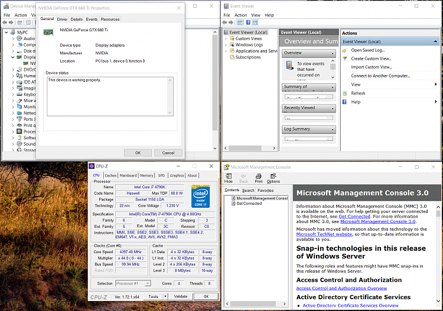Expand the View submenu in Actions pane
This screenshot has height=311, width=443.
(x=436, y=84)
